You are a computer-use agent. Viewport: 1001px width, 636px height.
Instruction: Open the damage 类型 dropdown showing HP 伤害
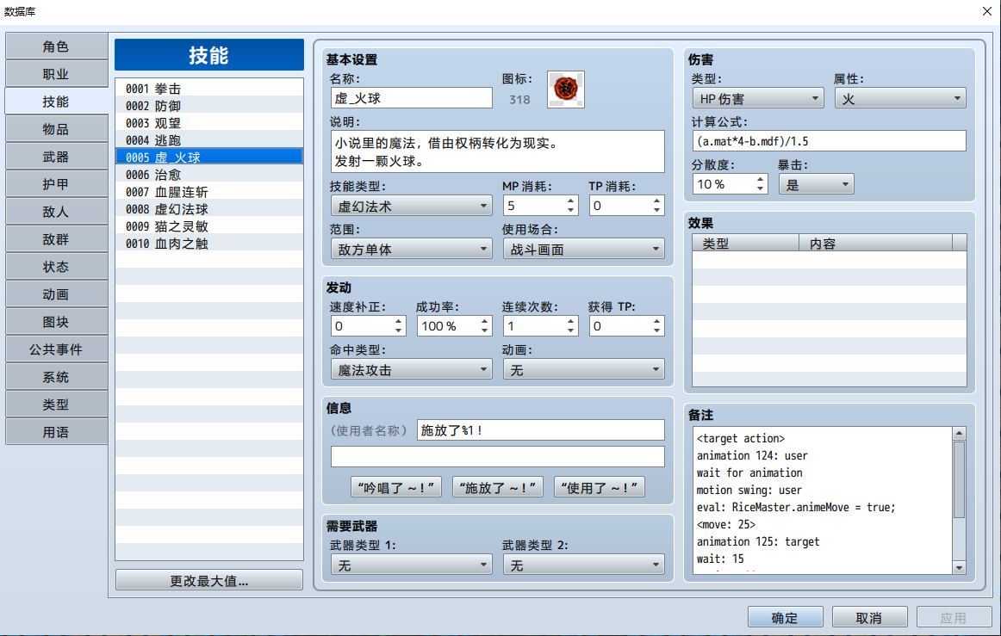pos(758,98)
